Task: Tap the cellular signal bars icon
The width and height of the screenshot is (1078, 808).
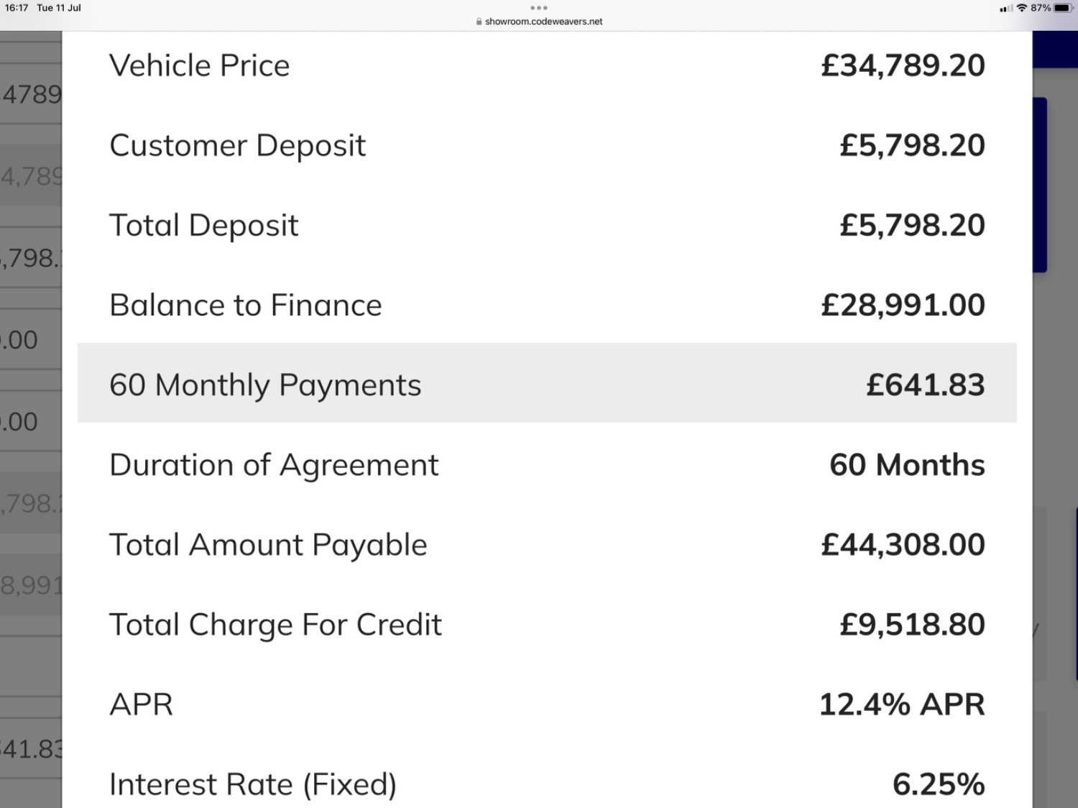Action: pos(1006,8)
